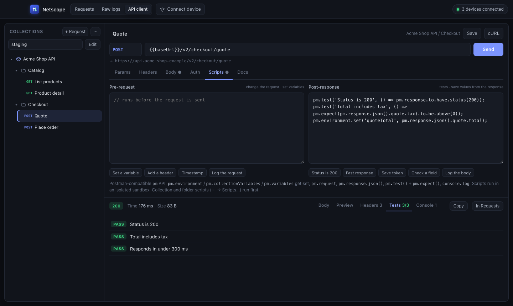513x306 pixels.
Task: Copy the response
Action: 458,206
